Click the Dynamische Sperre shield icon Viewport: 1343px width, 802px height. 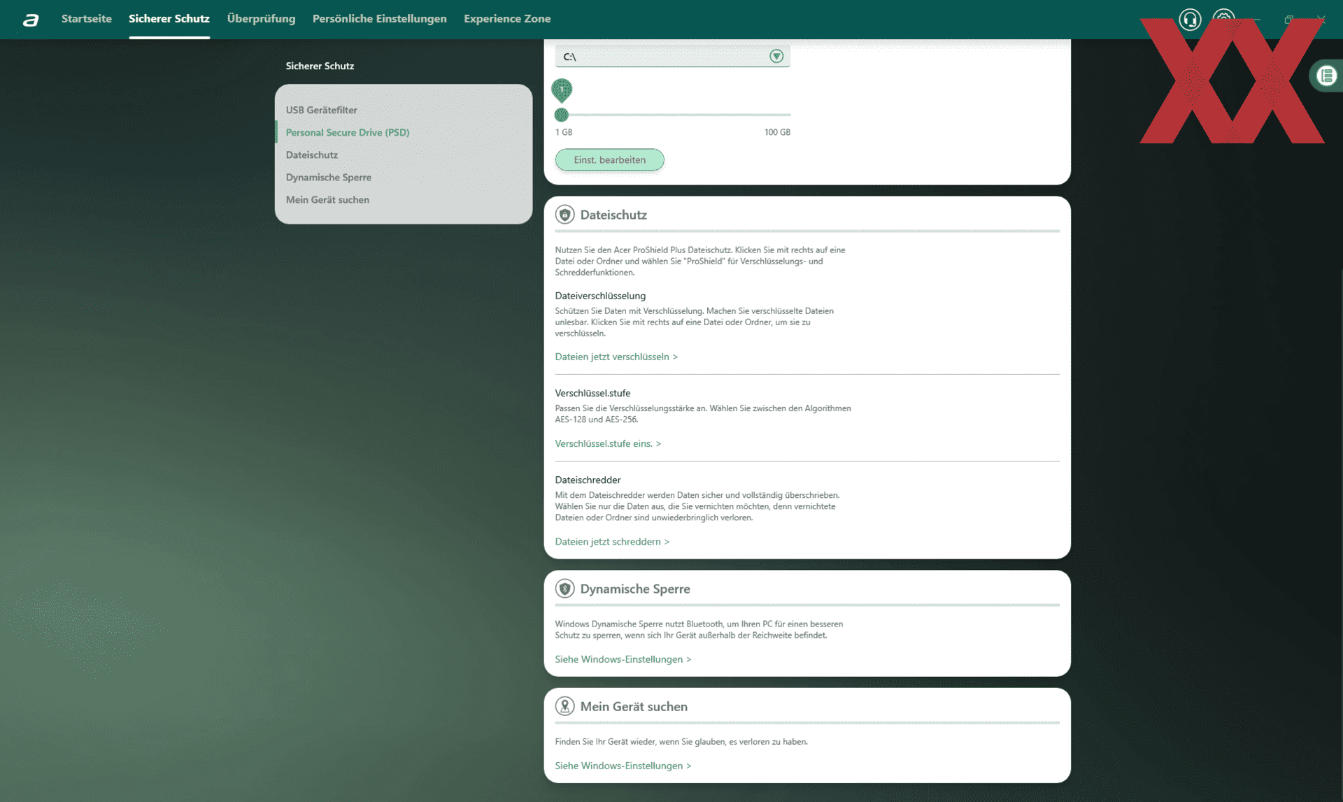point(564,589)
